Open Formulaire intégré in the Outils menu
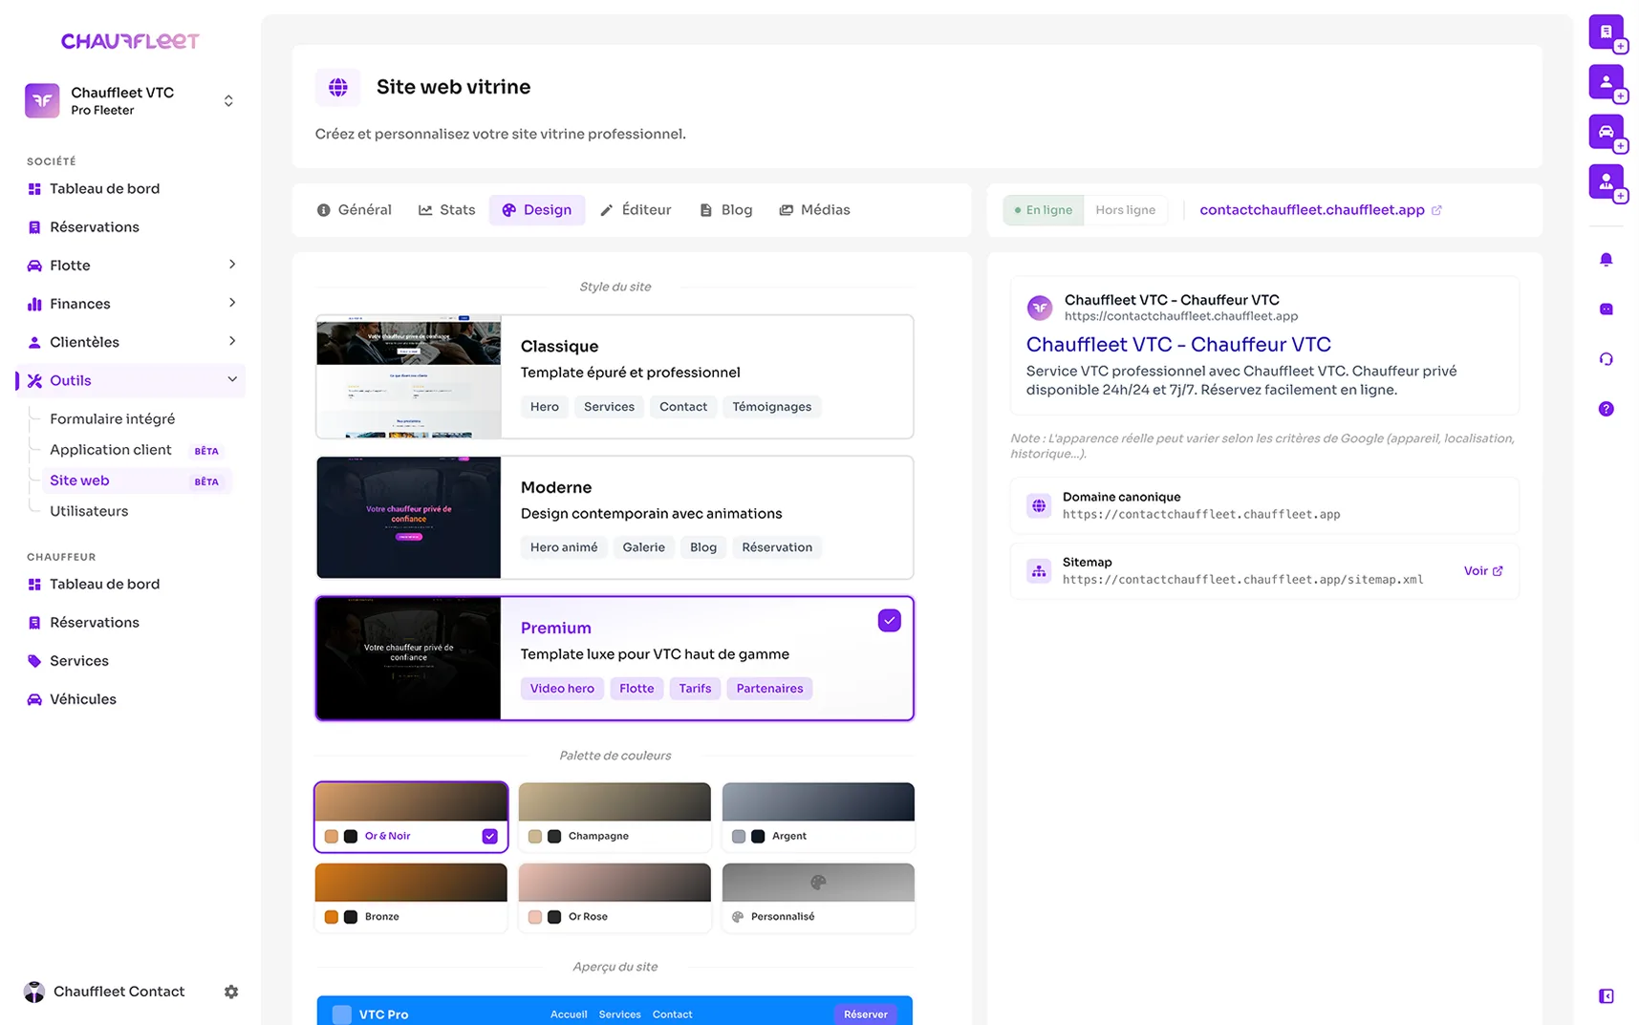 (x=113, y=419)
